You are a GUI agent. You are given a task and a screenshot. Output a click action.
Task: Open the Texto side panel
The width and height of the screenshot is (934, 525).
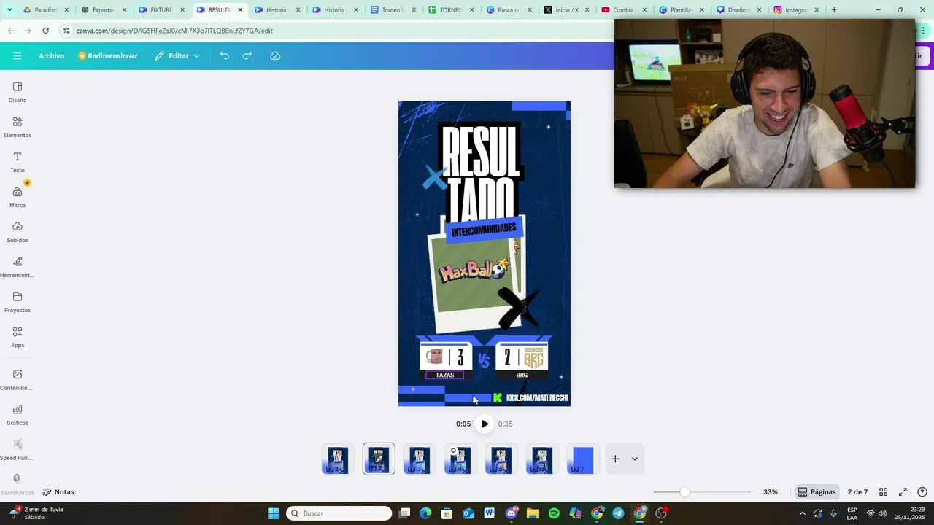coord(18,162)
